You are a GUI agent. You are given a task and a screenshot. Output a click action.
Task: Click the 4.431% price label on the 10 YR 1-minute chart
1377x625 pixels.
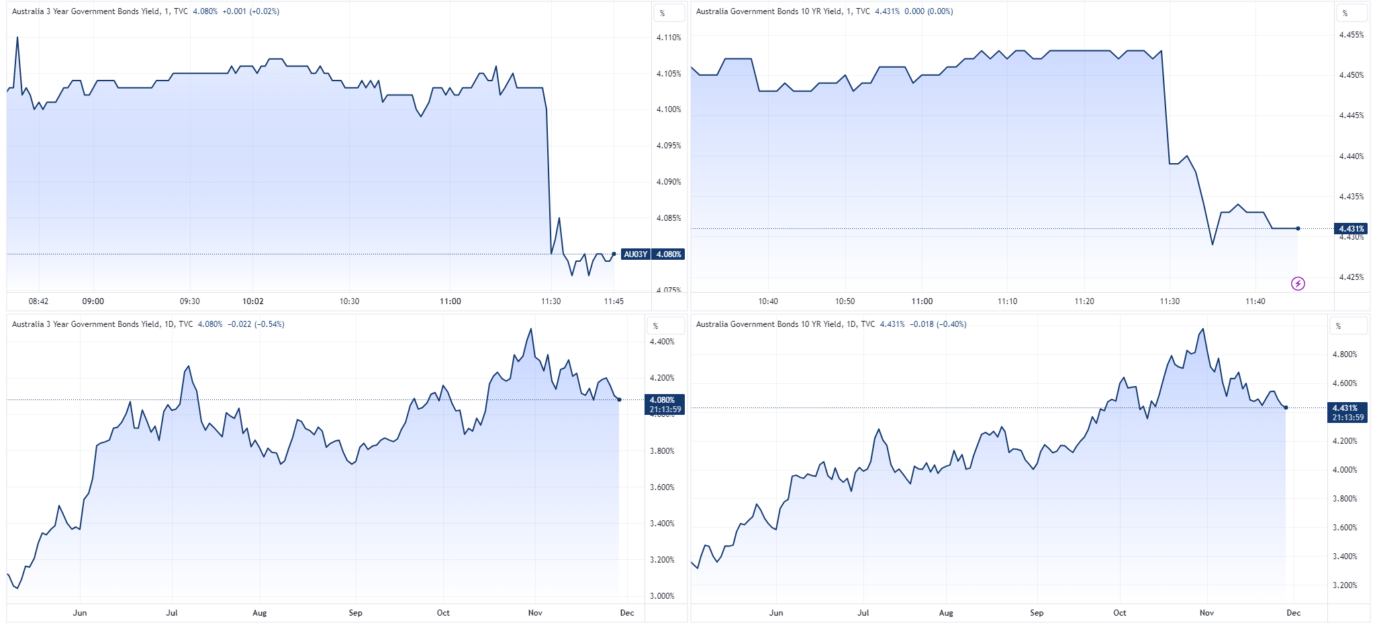click(x=1351, y=229)
